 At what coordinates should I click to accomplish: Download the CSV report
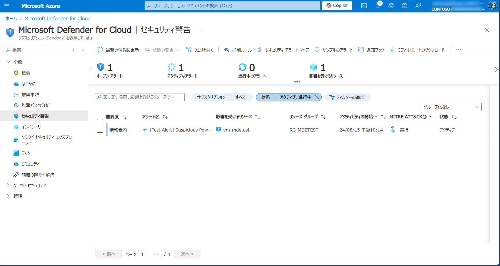(417, 50)
